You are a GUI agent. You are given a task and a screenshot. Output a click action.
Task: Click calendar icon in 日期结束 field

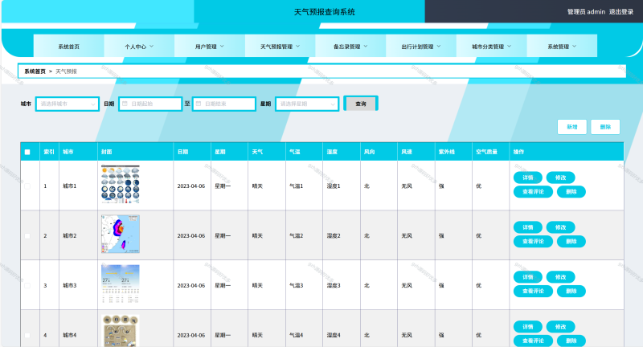click(199, 104)
